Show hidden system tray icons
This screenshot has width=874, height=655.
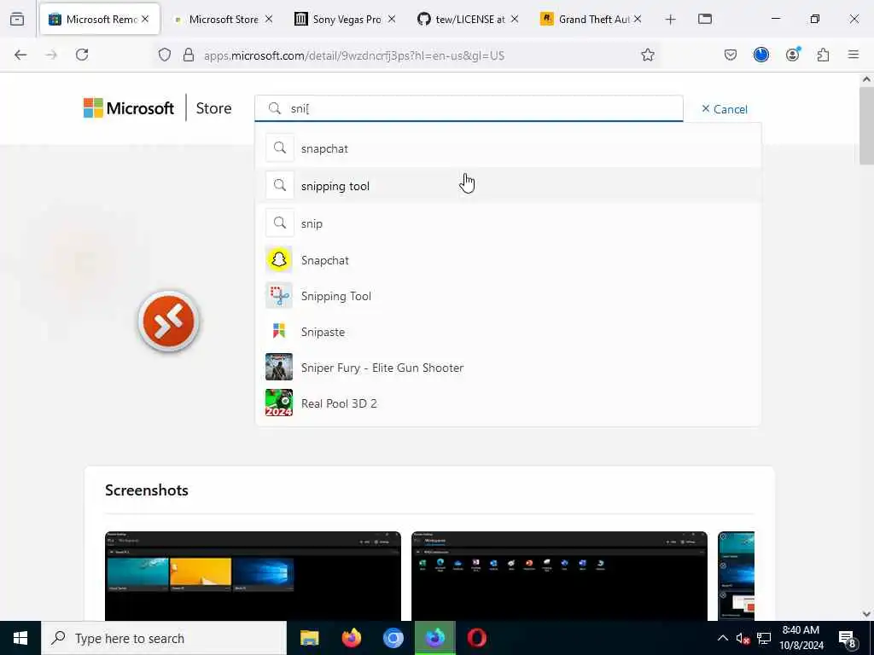click(722, 638)
